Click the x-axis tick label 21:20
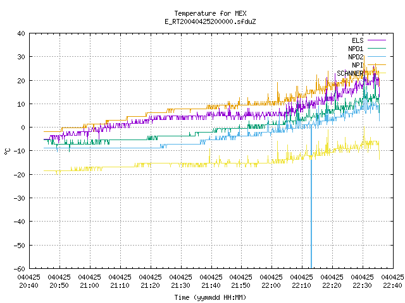 click(150, 285)
